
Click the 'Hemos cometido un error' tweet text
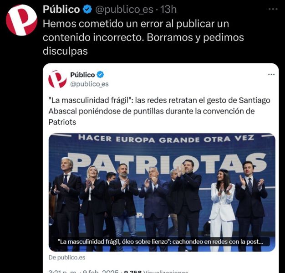[143, 37]
